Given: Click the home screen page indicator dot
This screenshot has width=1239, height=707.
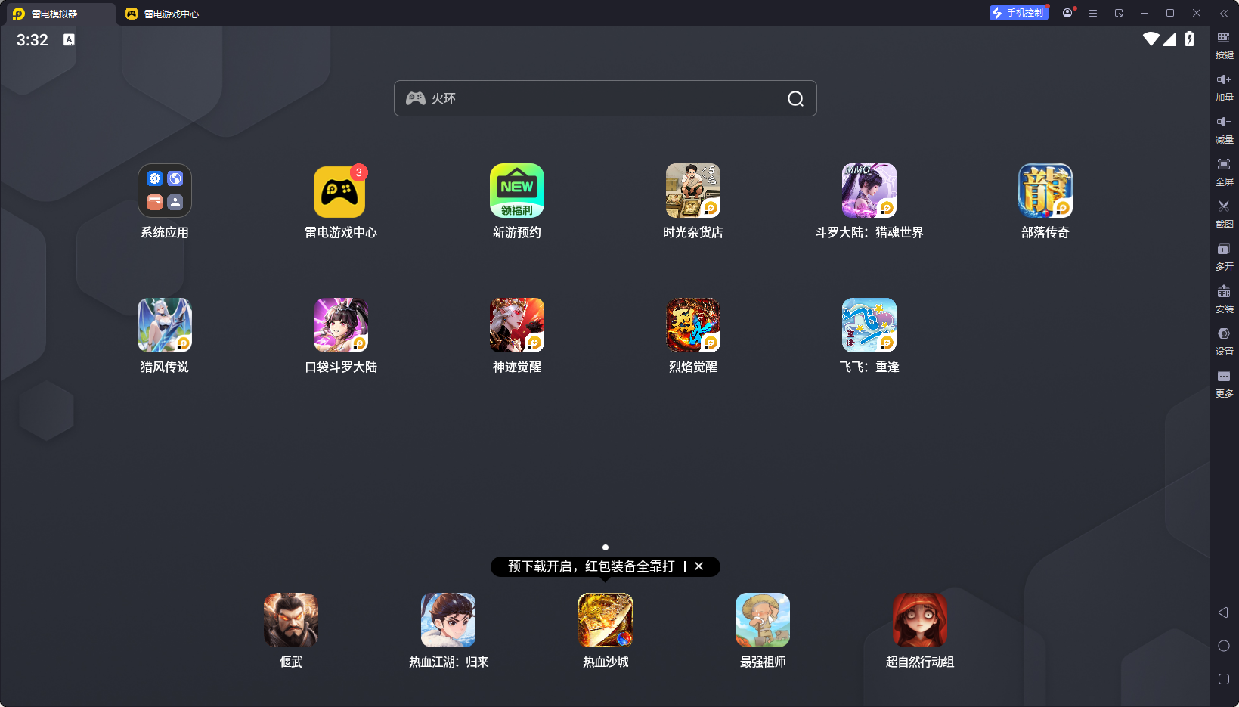Looking at the screenshot, I should click(606, 547).
